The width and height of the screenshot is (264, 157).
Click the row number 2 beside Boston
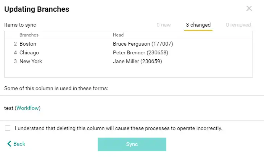[15, 44]
